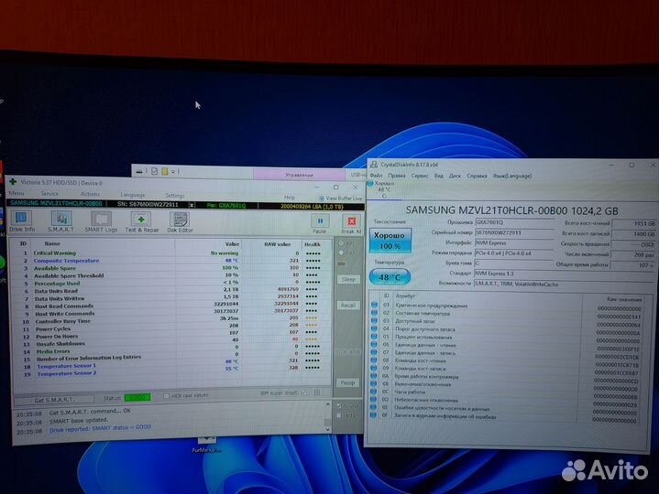The height and width of the screenshot is (494, 659).
Task: Open the Диск menu in CrystalDiskInfo
Action: (x=455, y=176)
